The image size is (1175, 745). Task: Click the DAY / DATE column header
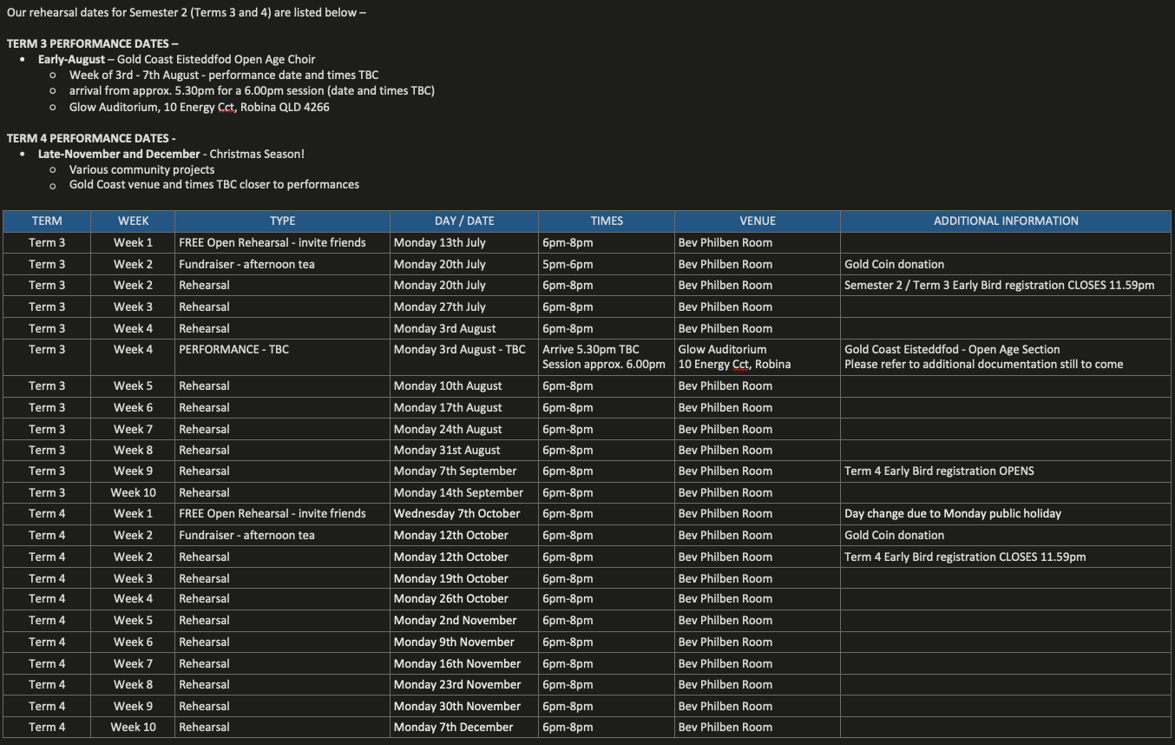tap(464, 221)
